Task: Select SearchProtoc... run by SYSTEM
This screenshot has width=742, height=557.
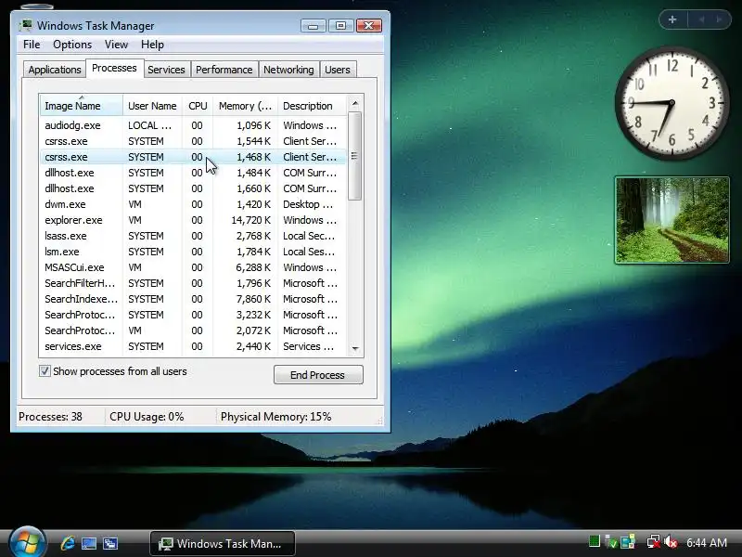Action: click(x=193, y=315)
